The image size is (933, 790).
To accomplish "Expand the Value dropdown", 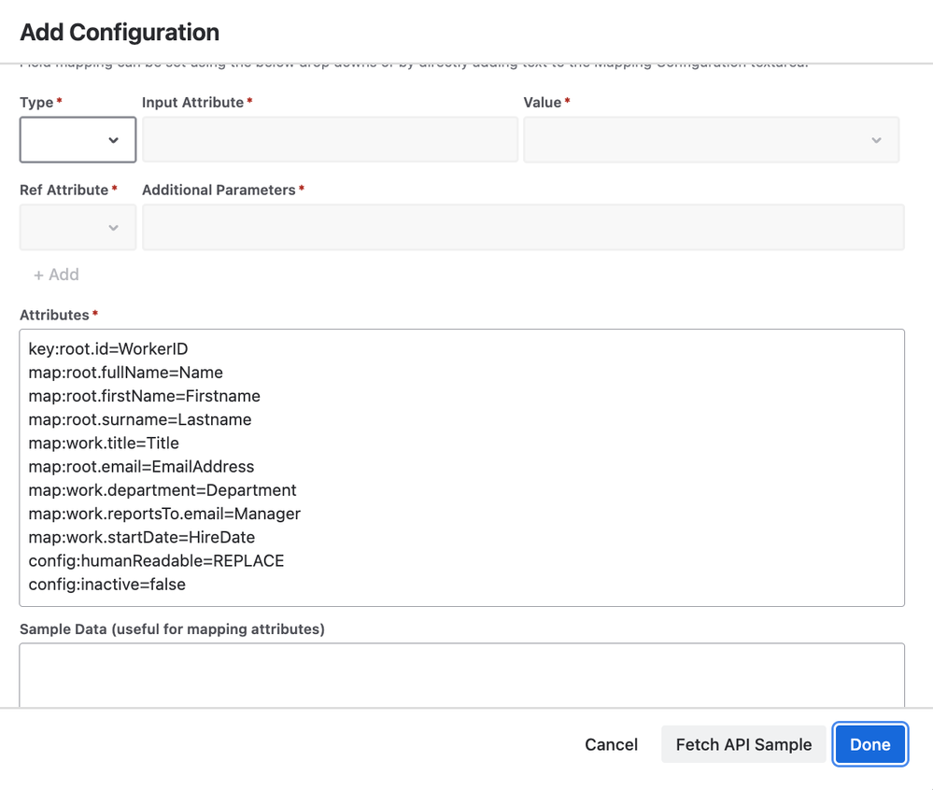I will click(711, 140).
